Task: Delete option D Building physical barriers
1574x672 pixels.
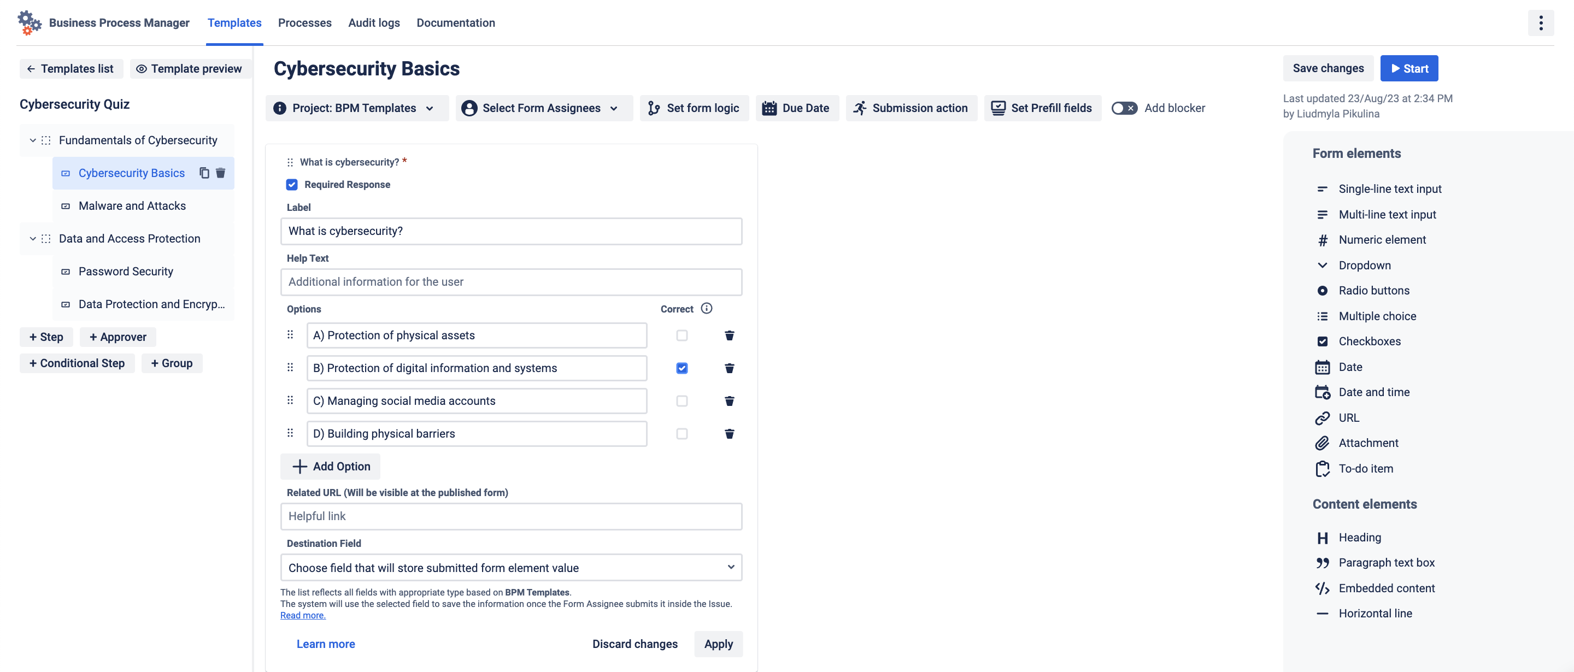Action: click(729, 434)
